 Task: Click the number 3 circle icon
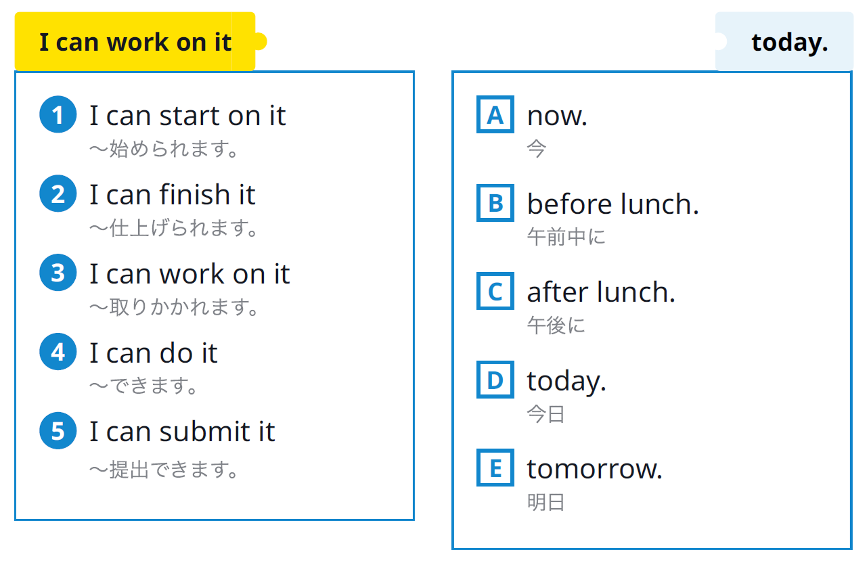58,273
